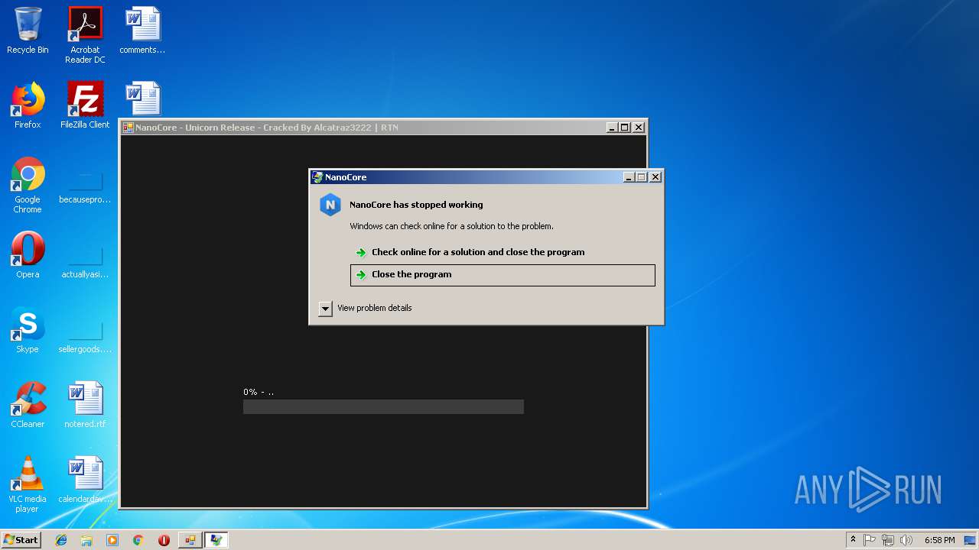Launch Firefox from the desktop

28,105
